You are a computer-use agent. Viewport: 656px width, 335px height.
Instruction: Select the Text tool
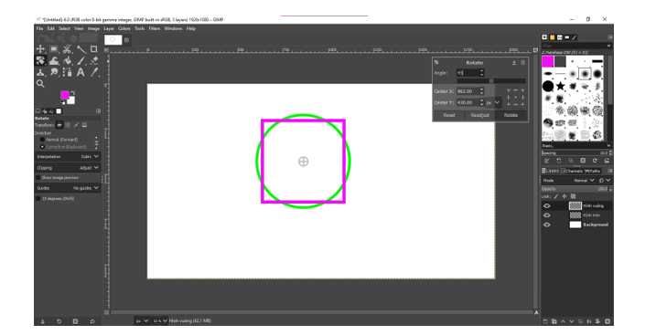tap(81, 72)
